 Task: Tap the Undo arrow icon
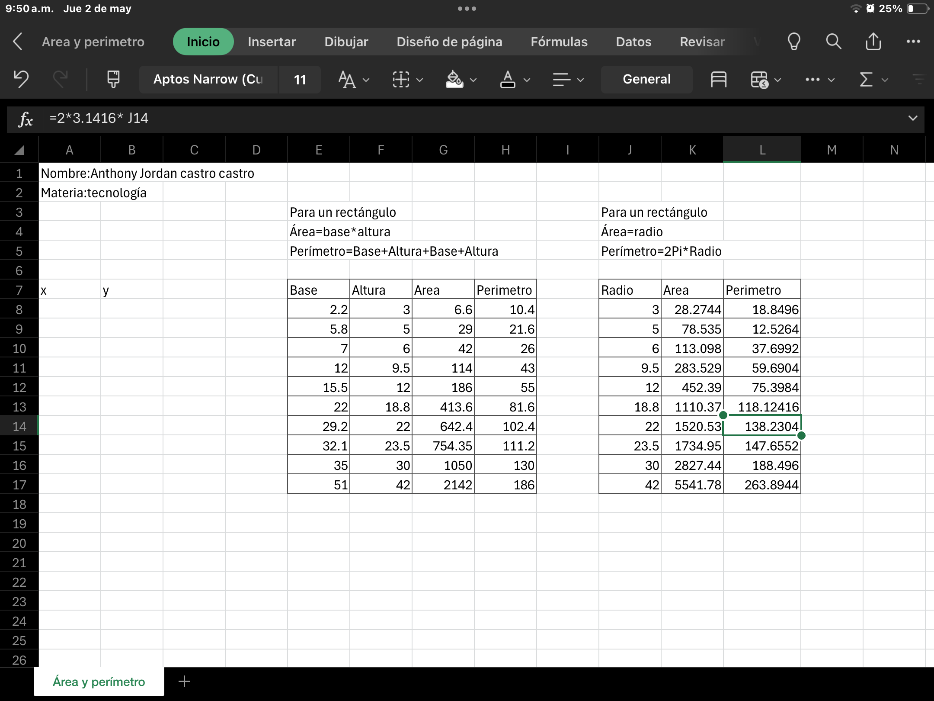(21, 79)
